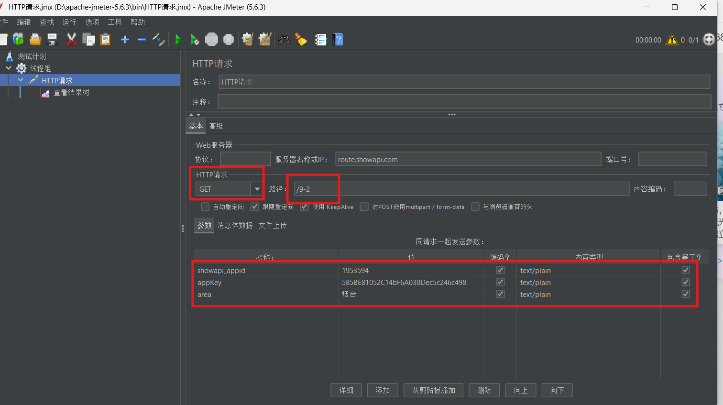Select 查看结果树 listener in tree
This screenshot has height=405, width=723.
pyautogui.click(x=71, y=93)
